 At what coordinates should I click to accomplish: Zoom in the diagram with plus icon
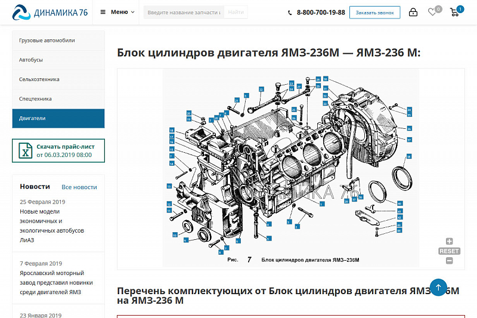coord(450,241)
